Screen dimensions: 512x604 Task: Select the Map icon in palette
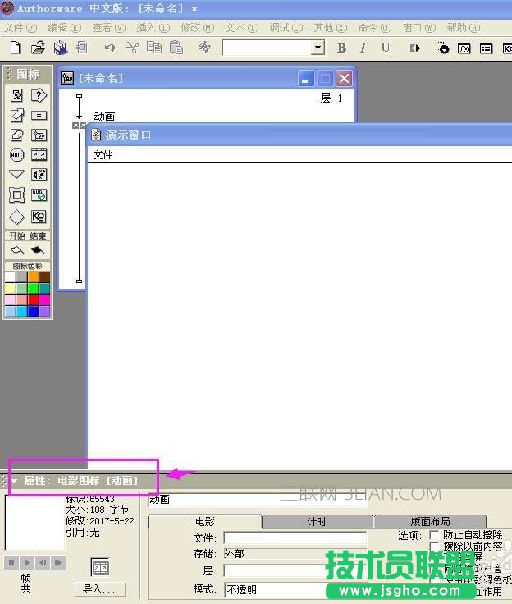click(39, 135)
